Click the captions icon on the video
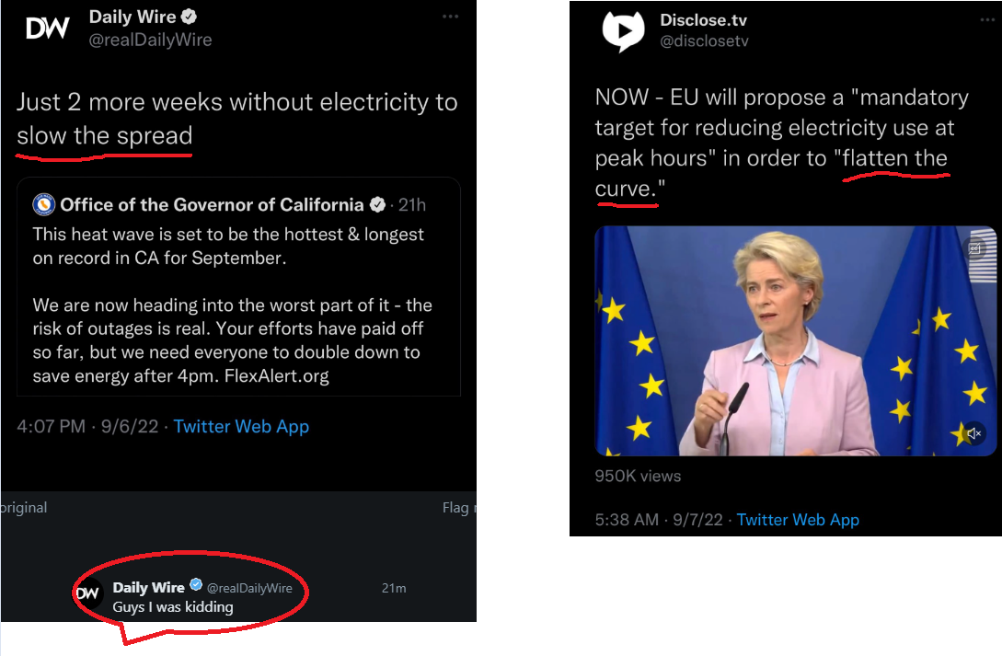The height and width of the screenshot is (656, 1002). (974, 247)
